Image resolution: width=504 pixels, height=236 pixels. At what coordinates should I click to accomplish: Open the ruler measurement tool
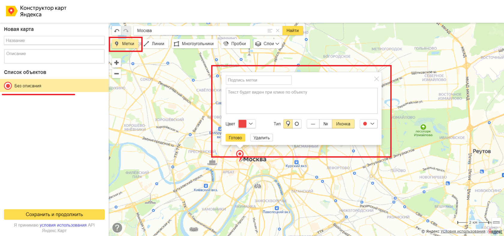[496, 222]
